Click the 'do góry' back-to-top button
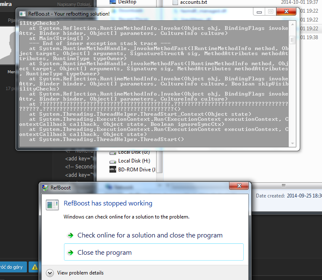The height and width of the screenshot is (280, 322). coord(13,267)
